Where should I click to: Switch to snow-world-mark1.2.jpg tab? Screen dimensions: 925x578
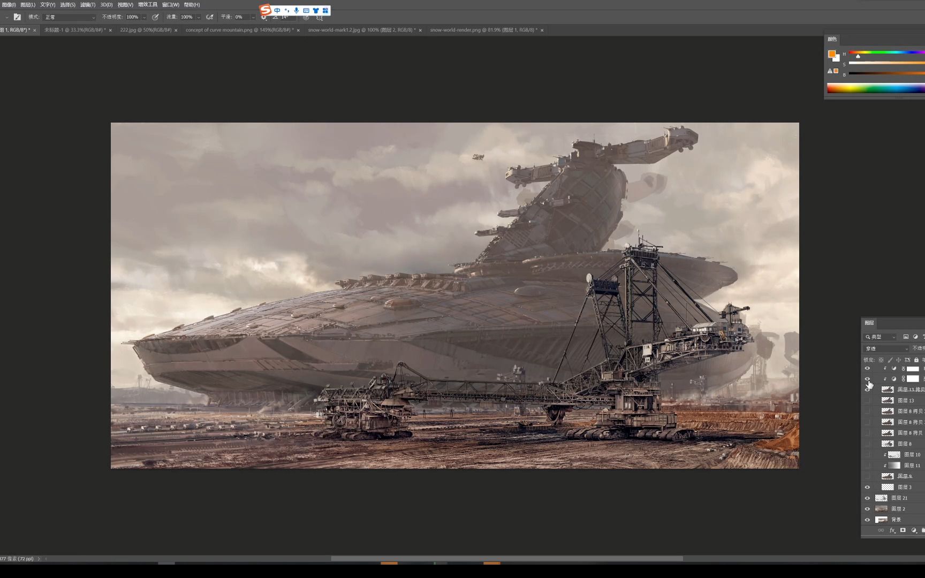pyautogui.click(x=362, y=30)
